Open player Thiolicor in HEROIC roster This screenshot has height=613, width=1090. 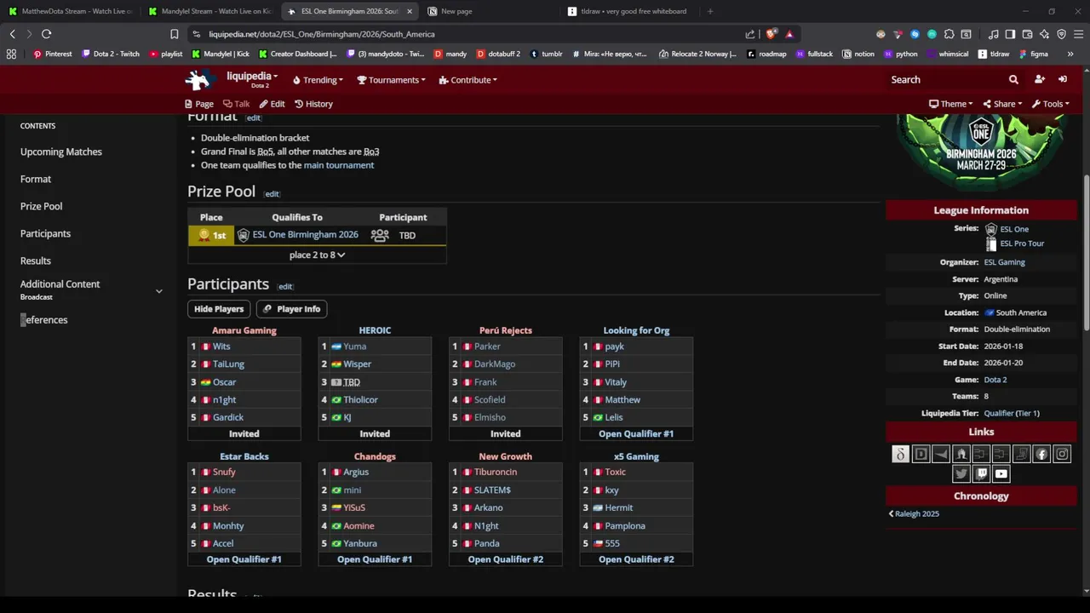pyautogui.click(x=360, y=400)
